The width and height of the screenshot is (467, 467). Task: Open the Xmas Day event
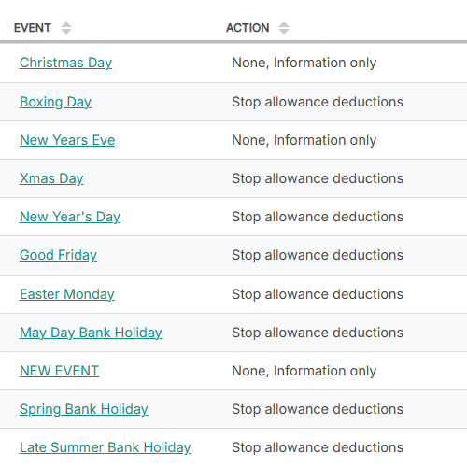(51, 178)
